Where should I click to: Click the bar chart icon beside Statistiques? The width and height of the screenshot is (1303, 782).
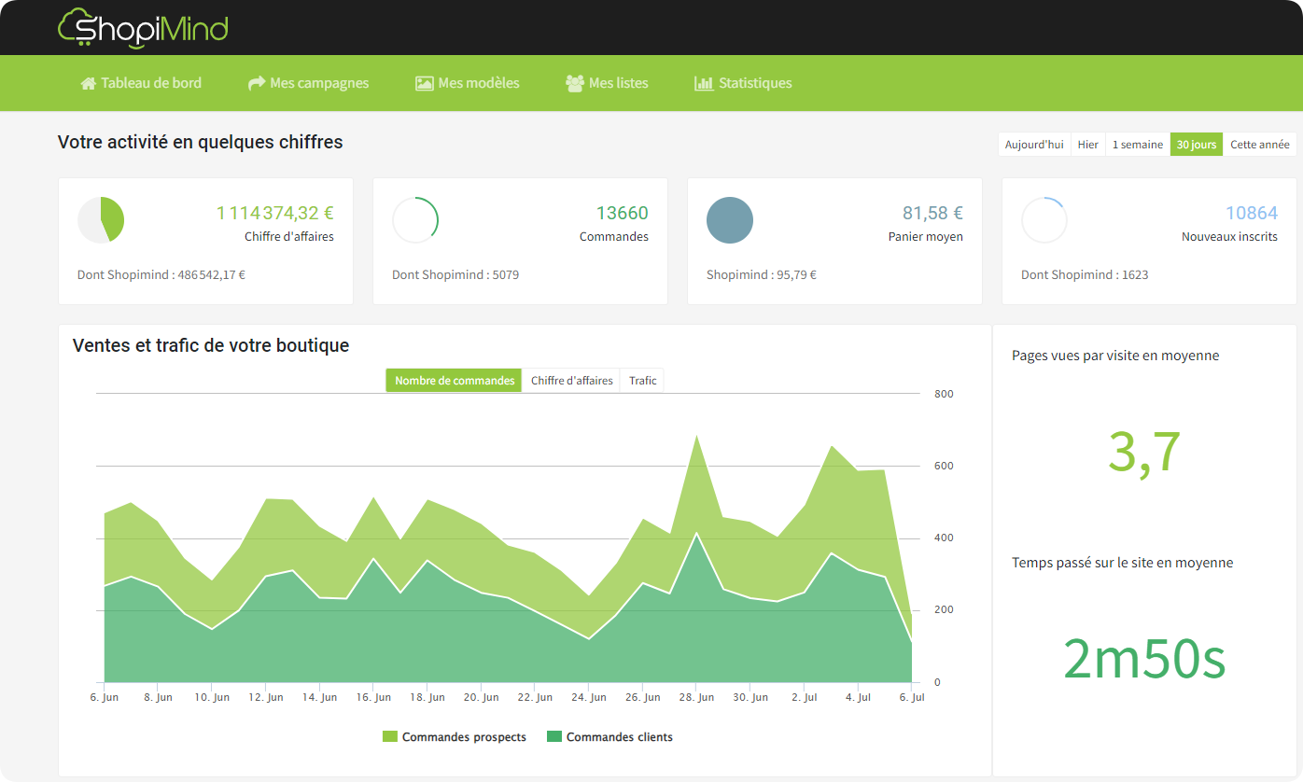coord(704,83)
